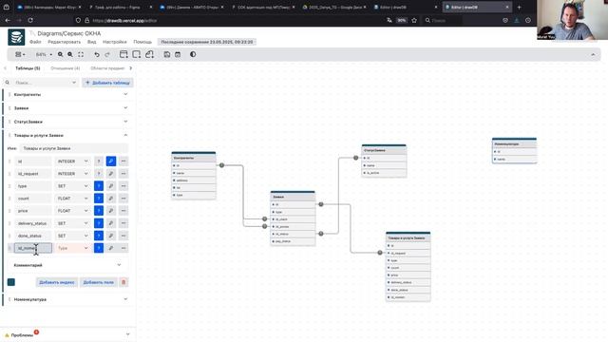608x342 pixels.
Task: Open the FLOAT type dropdown for count field
Action: point(72,199)
